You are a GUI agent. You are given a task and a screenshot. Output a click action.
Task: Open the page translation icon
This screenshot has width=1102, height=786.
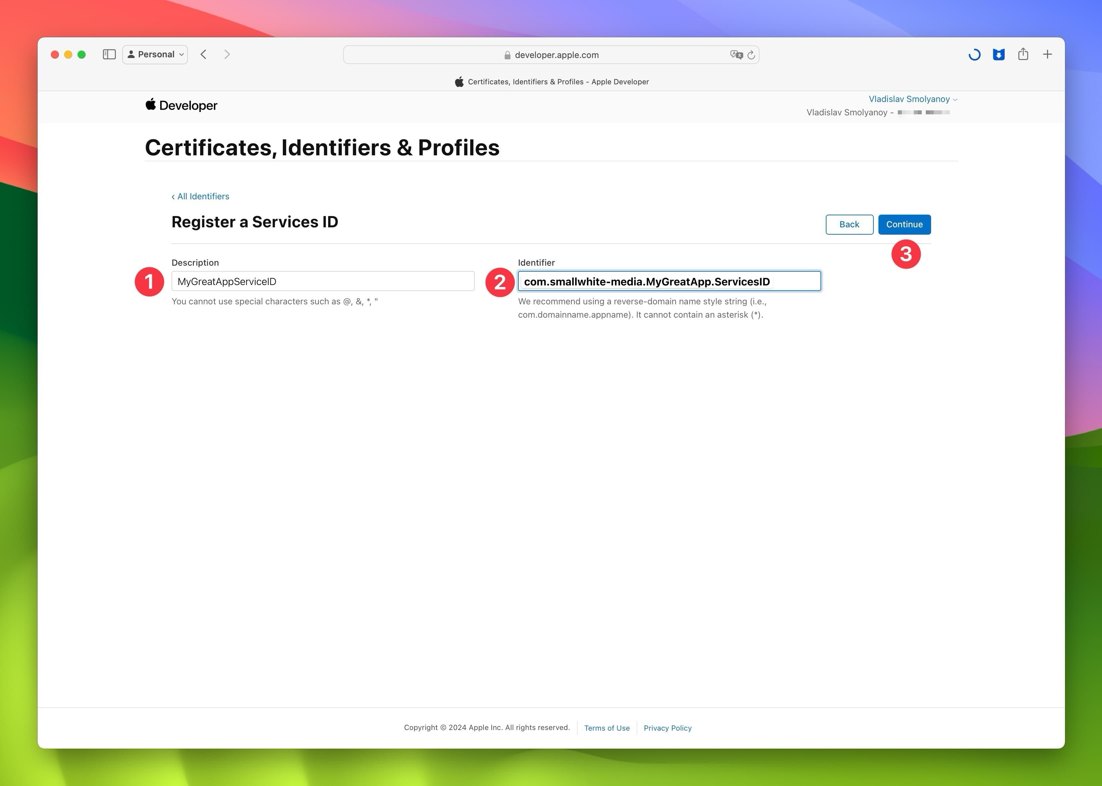pyautogui.click(x=736, y=55)
